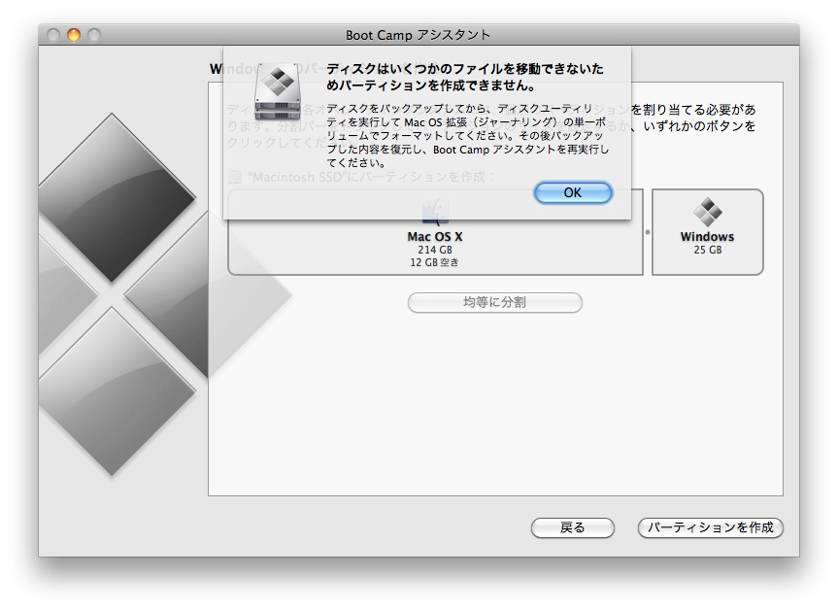Click the "Macintosh SSD" partition label text

pos(372,177)
